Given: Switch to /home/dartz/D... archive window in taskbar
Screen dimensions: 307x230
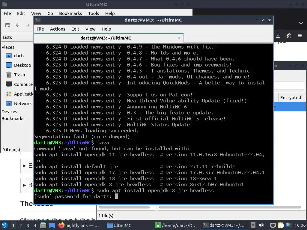Looking at the screenshot, I should tap(176, 225).
